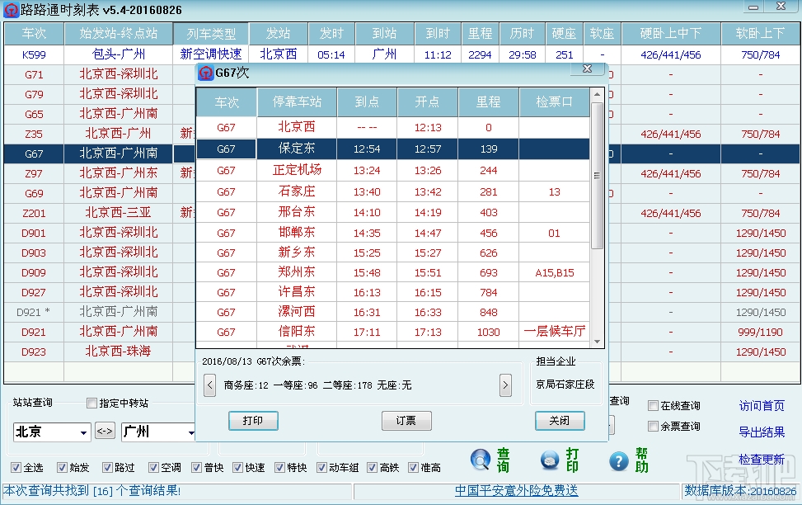Select the 保定东 stop row in G67 dialog
The height and width of the screenshot is (505, 802).
[x=297, y=149]
